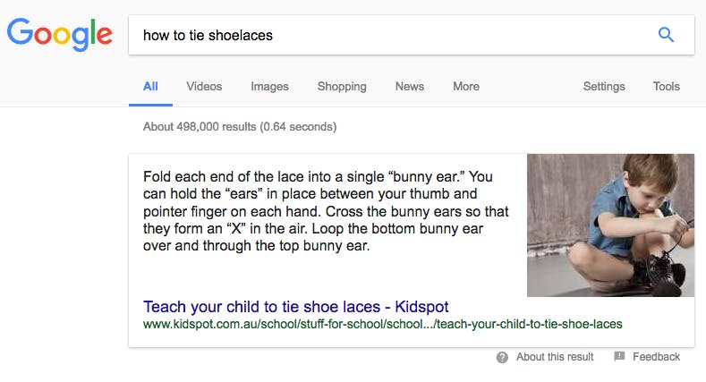This screenshot has height=382, width=706.
Task: Open "Teach your child to tie shoe laces" link
Action: (x=296, y=307)
